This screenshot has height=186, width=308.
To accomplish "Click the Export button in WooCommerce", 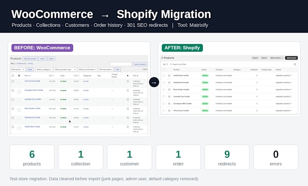I will point(51,58).
